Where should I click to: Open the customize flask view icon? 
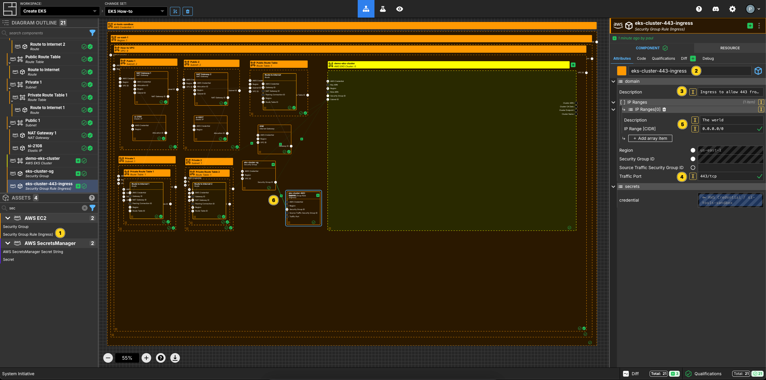click(x=383, y=9)
